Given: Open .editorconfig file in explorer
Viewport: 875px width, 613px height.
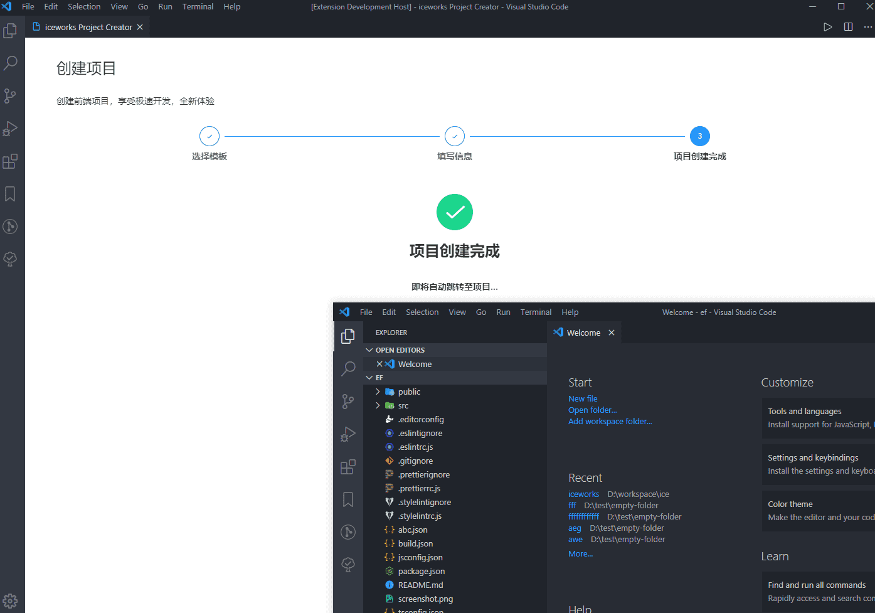Looking at the screenshot, I should (x=455, y=419).
